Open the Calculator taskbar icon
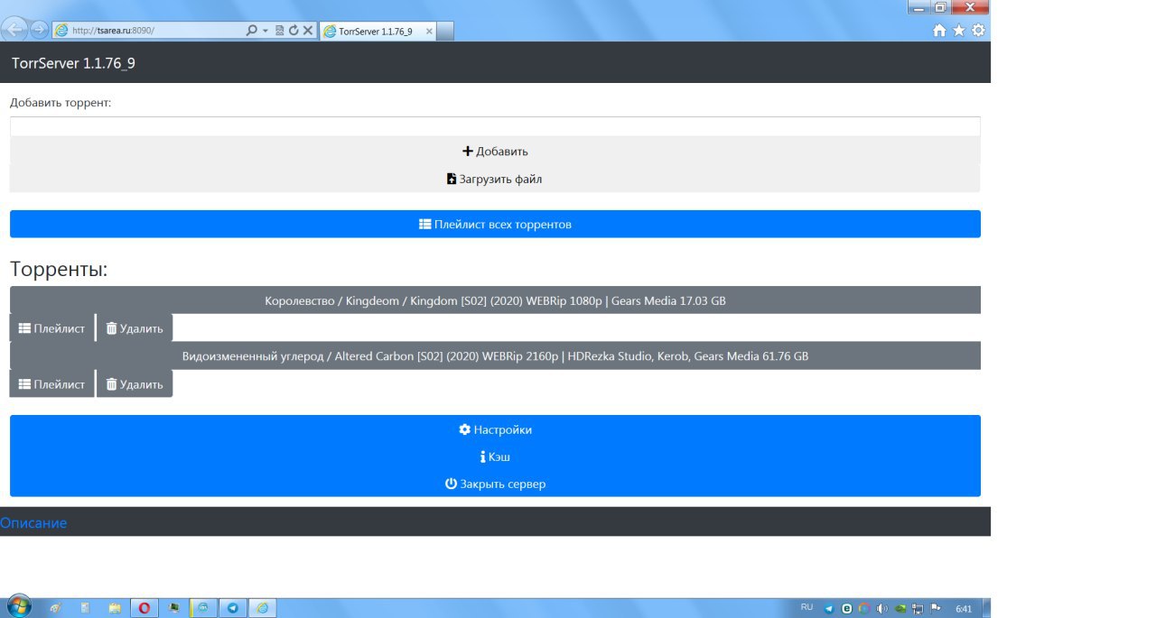1156x618 pixels. coord(85,608)
